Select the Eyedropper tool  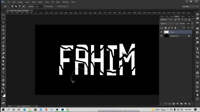tap(3, 34)
